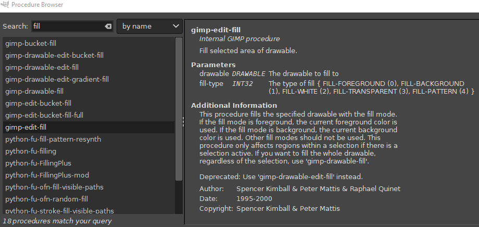Select python-fu-filling procedure

tap(29, 151)
